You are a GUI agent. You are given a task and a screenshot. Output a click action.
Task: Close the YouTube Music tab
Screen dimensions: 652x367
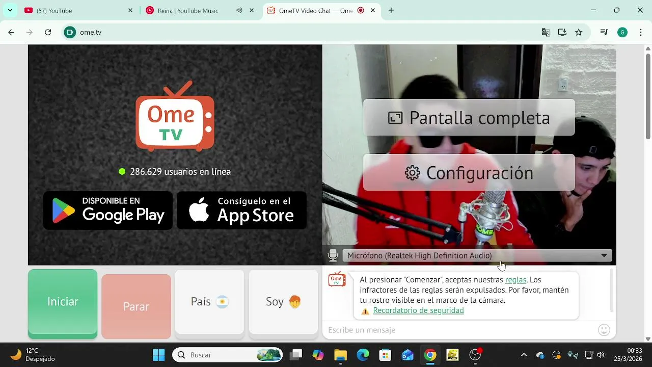[x=252, y=10]
